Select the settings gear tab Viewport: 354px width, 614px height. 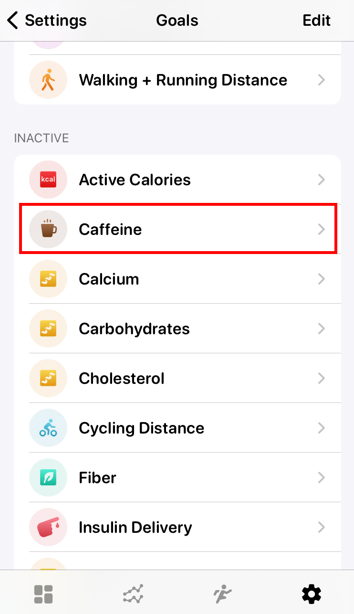pos(311,594)
